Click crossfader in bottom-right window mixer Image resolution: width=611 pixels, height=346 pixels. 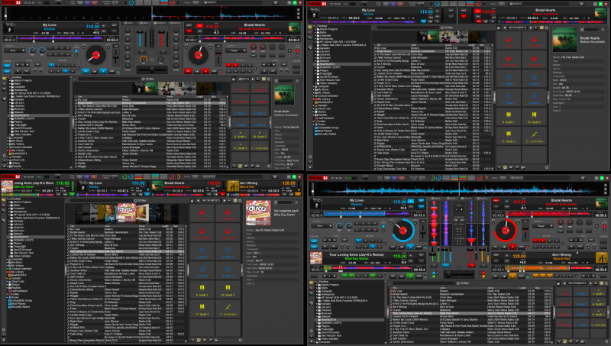click(459, 275)
